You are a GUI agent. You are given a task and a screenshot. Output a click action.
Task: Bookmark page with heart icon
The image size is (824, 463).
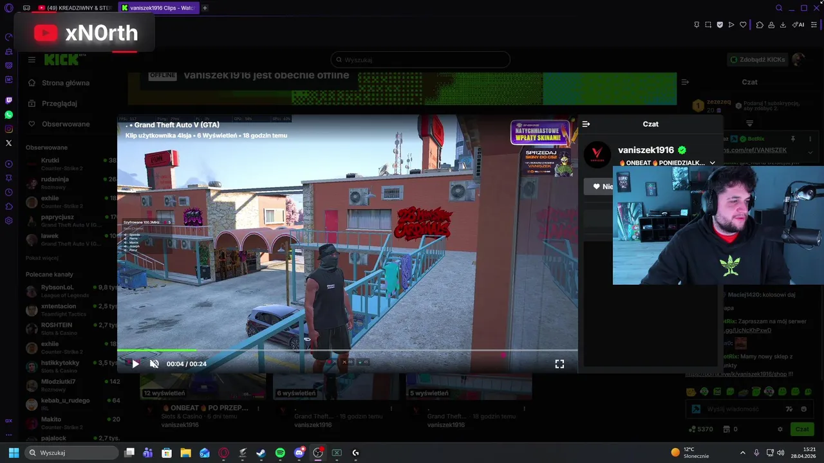pos(743,25)
